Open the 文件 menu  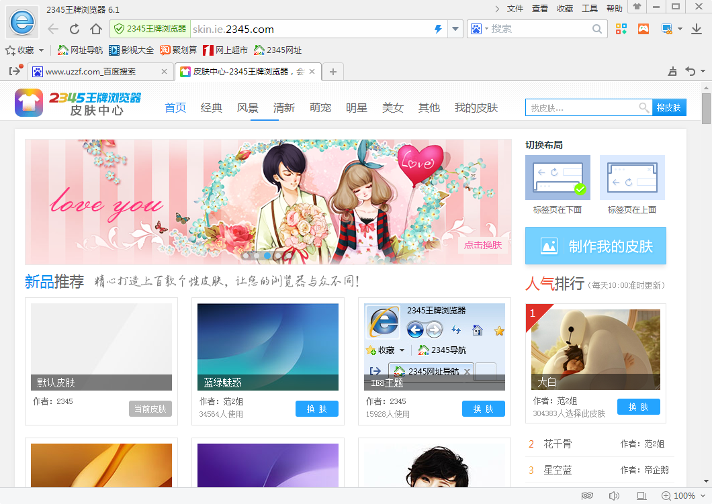515,9
